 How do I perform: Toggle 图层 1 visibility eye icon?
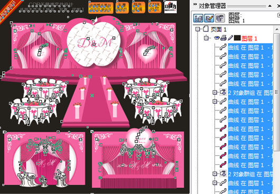click(x=217, y=38)
